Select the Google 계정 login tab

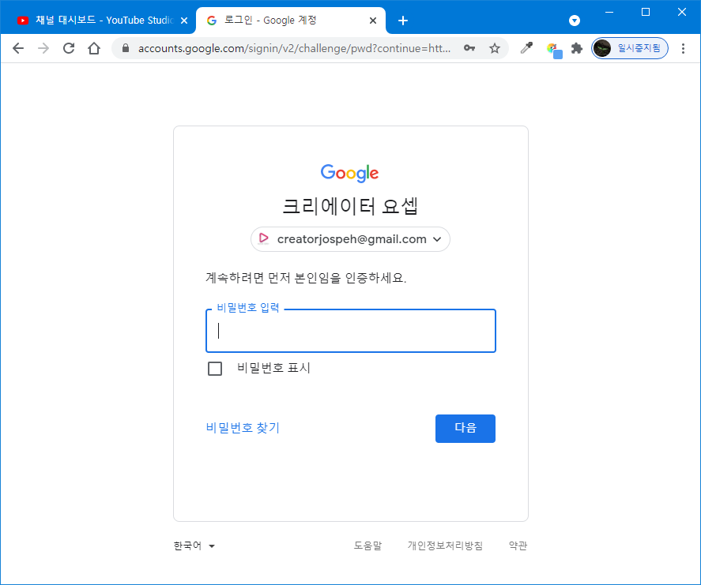[x=291, y=21]
